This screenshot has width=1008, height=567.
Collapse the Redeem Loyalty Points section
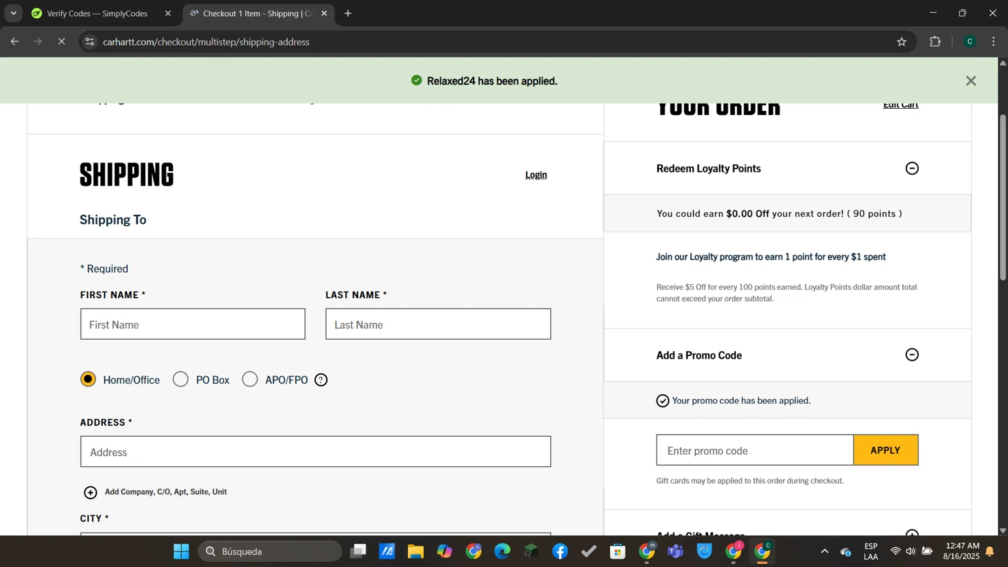(x=912, y=169)
